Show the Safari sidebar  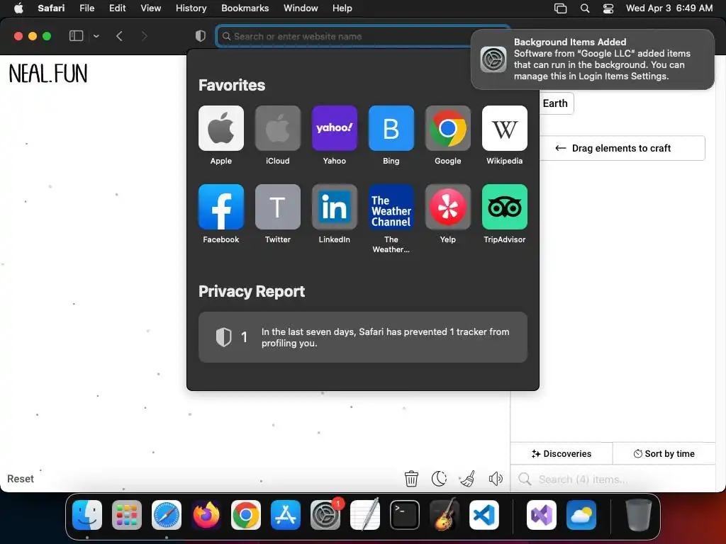click(76, 36)
